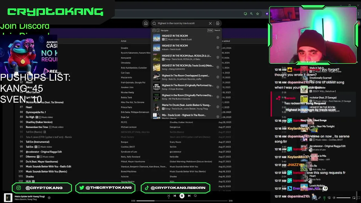
Task: Open browser zoom magnifier icon
Action: point(251,14)
